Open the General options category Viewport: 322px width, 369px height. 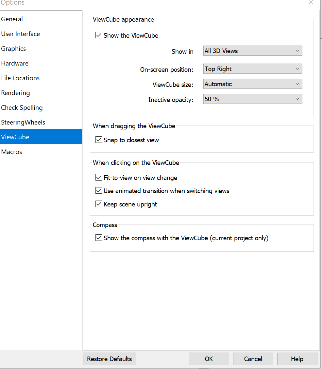pyautogui.click(x=12, y=19)
